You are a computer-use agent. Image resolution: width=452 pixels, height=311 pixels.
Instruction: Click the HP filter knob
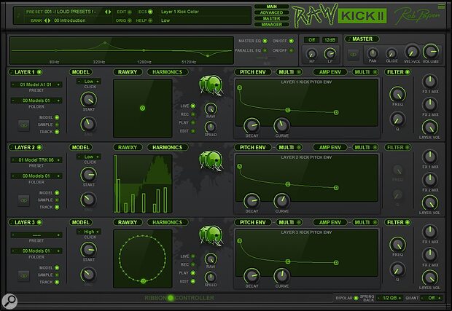click(311, 54)
